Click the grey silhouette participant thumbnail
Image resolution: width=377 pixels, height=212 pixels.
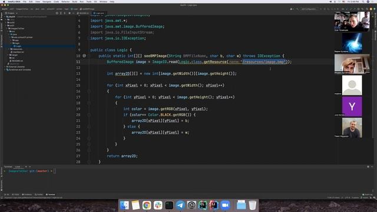click(x=352, y=85)
